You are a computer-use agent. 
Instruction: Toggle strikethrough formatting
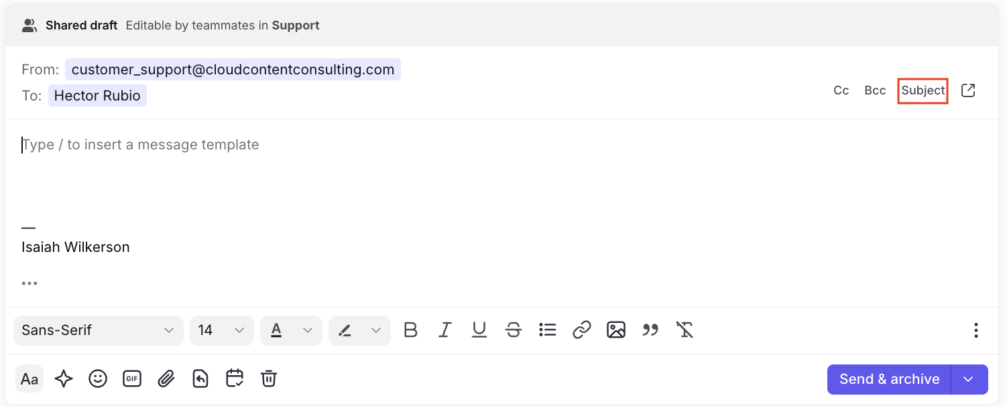pos(514,330)
